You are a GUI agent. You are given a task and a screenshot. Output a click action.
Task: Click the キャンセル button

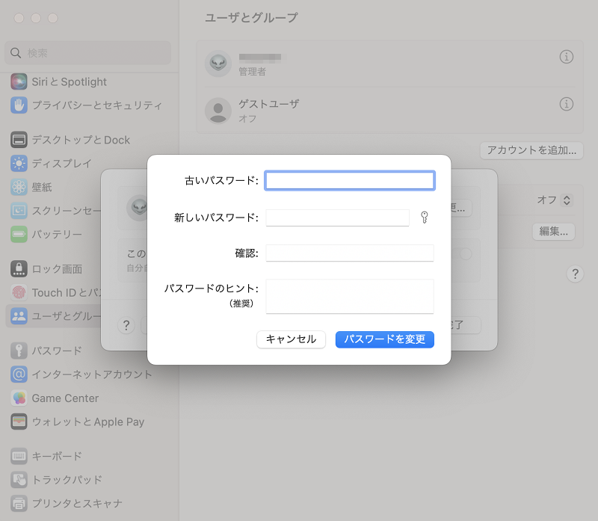pos(291,339)
